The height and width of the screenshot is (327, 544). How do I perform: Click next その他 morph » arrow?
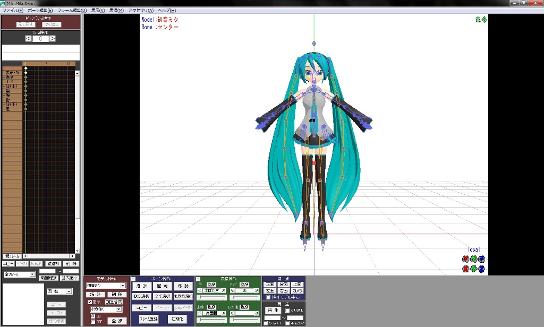point(257,313)
